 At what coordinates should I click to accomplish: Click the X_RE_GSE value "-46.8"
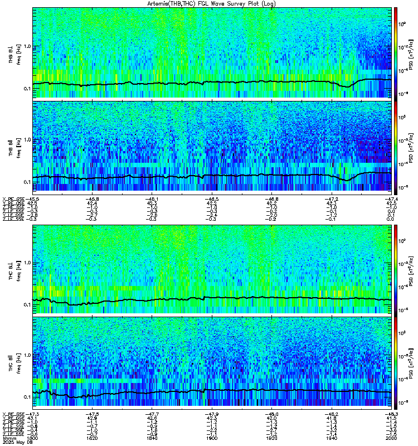pos(271,199)
